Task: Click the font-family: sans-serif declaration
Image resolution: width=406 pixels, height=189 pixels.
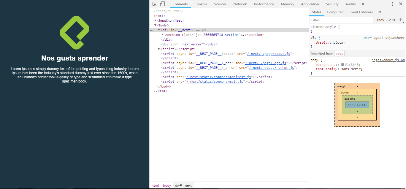Action: point(339,69)
